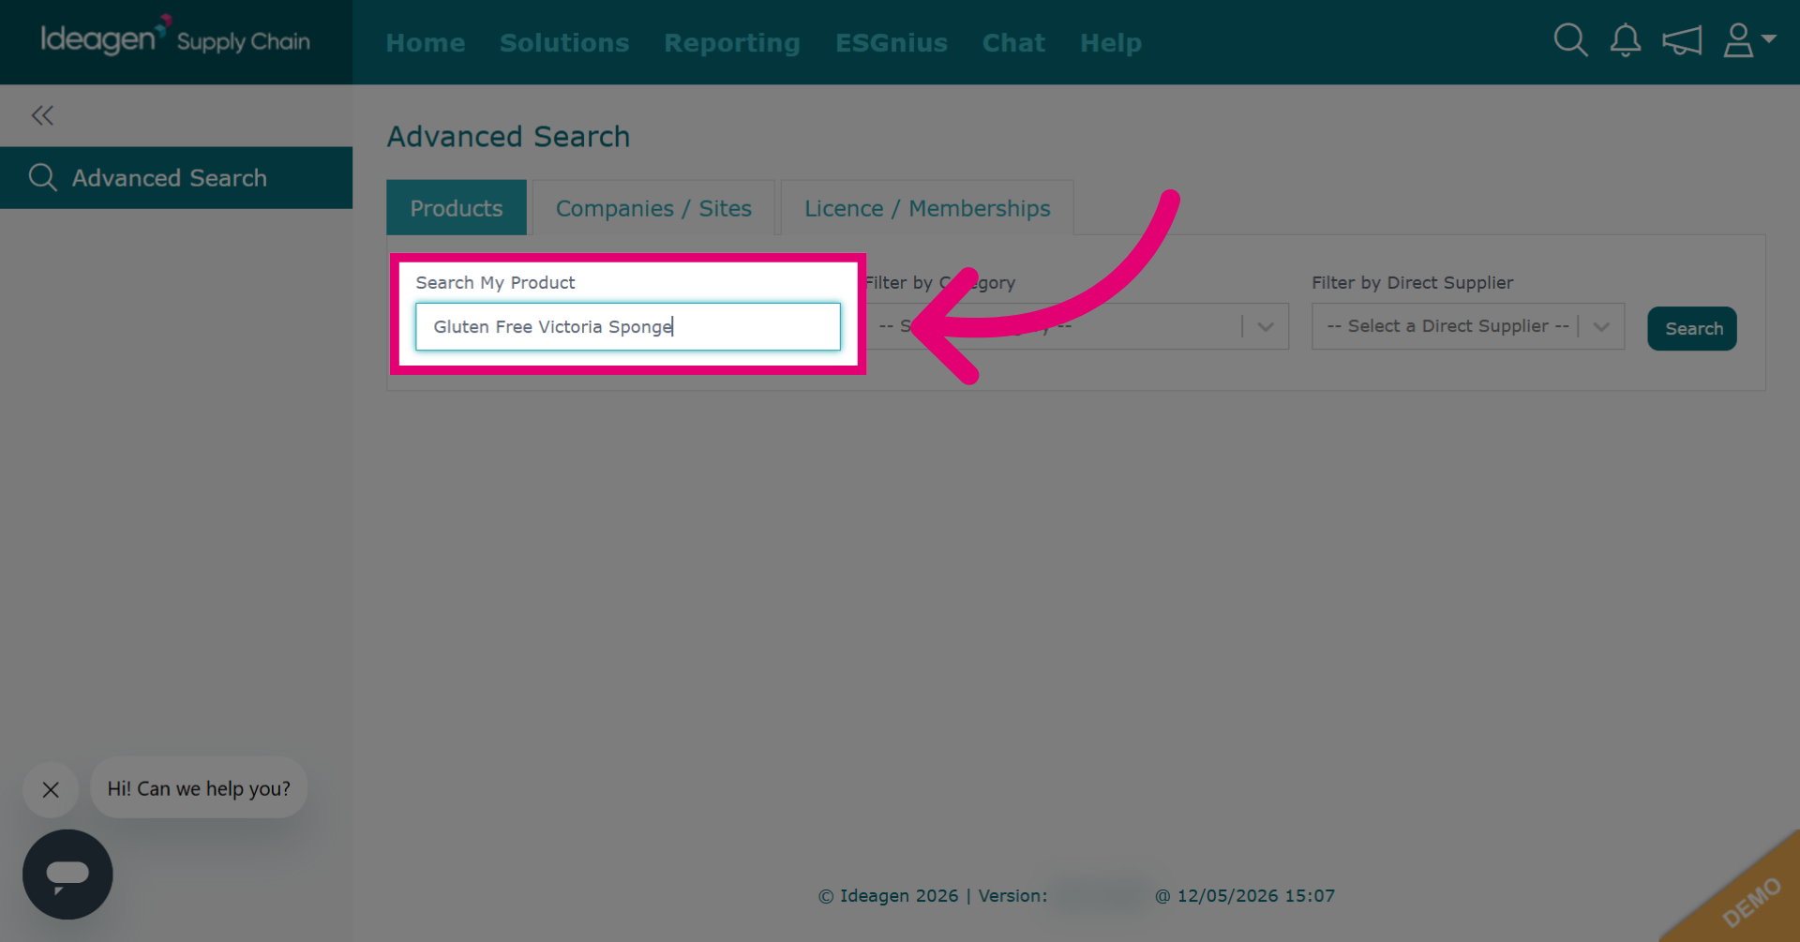
Task: Open the announcements megaphone icon
Action: (1682, 41)
